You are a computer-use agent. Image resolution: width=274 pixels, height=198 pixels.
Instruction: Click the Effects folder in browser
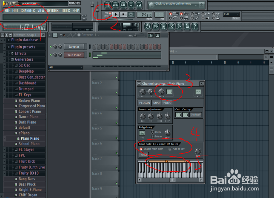coord(21,53)
